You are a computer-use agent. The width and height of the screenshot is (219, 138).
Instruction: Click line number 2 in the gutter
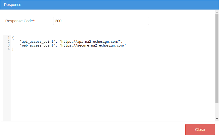9,42
